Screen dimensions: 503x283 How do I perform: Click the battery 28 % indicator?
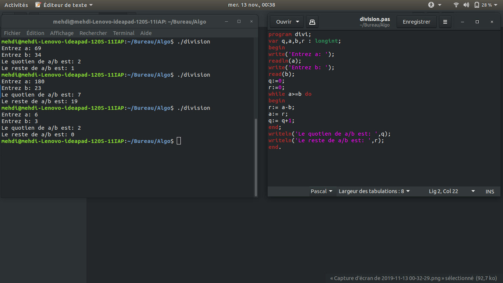(x=486, y=5)
